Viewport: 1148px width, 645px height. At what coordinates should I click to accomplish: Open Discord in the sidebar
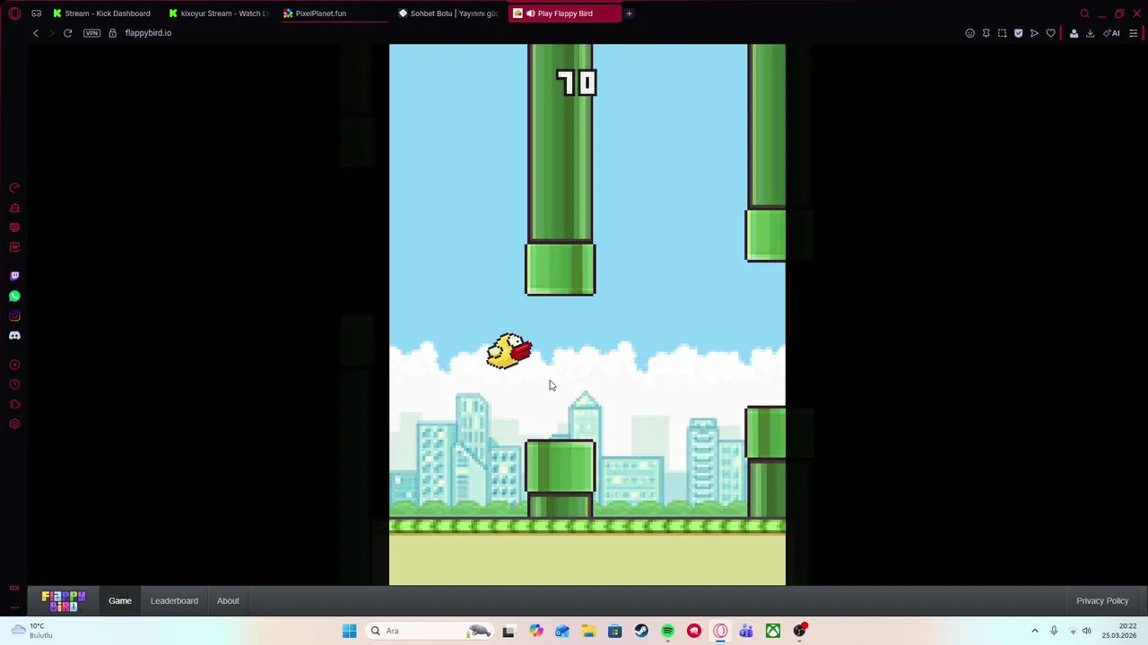(x=14, y=335)
